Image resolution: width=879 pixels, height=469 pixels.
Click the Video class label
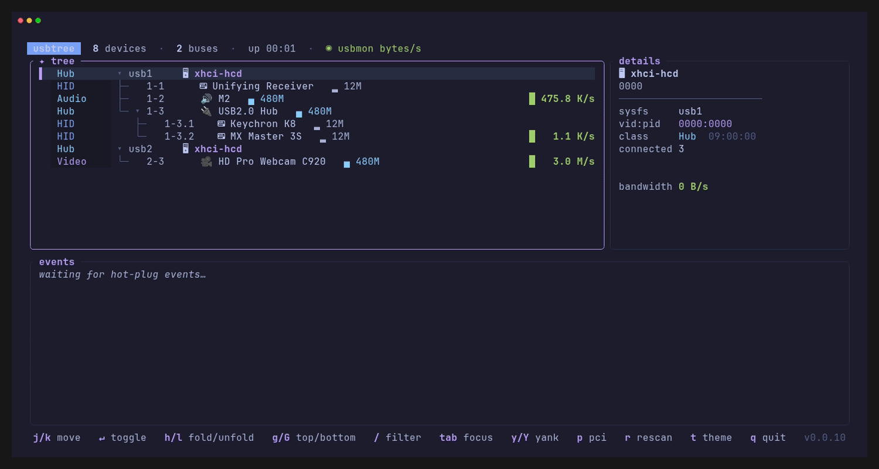point(71,161)
